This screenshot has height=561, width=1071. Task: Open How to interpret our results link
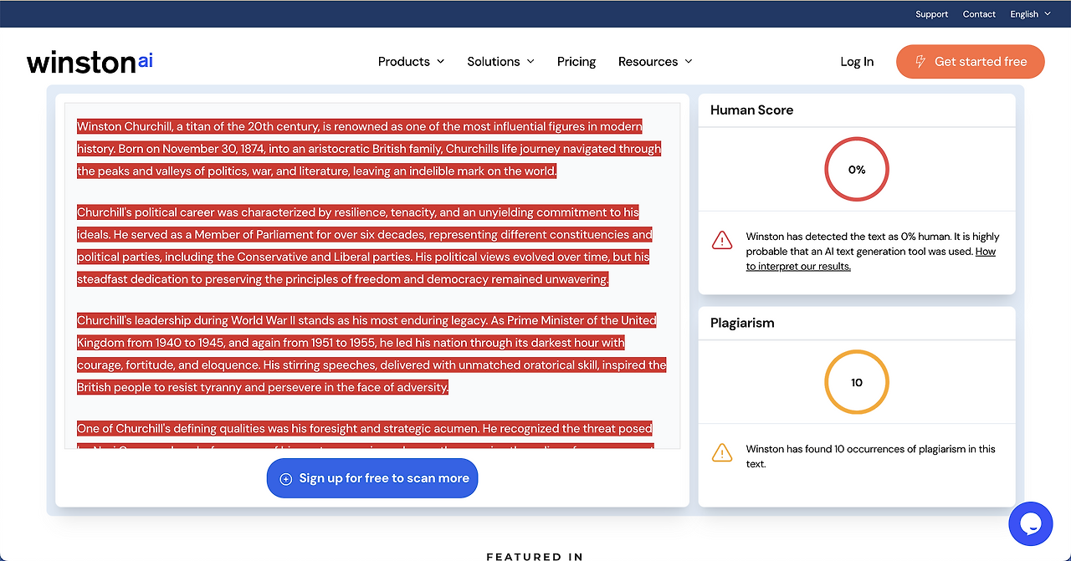(871, 259)
